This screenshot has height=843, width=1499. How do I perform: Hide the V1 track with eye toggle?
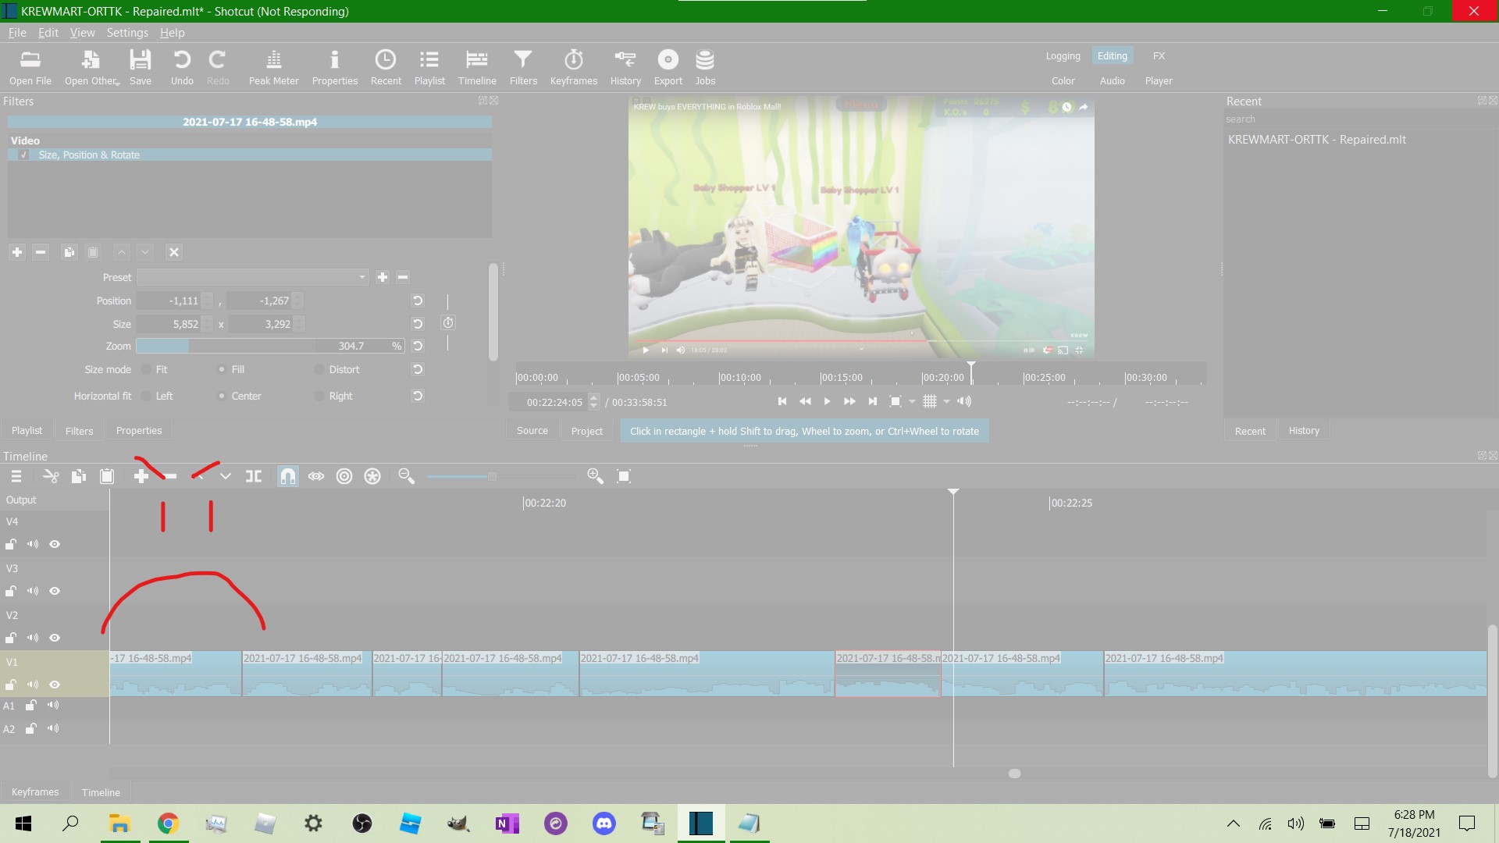pos(54,685)
